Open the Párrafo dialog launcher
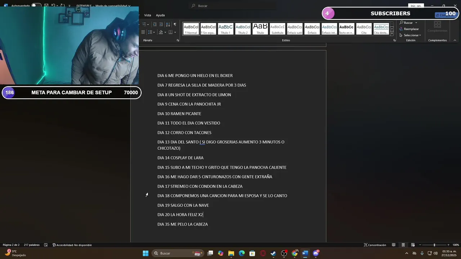Image resolution: width=461 pixels, height=259 pixels. point(178,40)
